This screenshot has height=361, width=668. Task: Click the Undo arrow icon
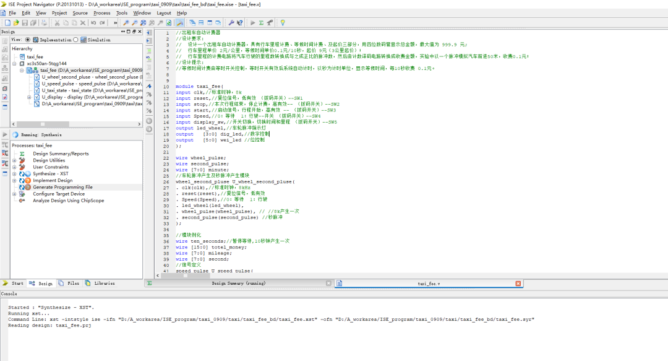pos(93,23)
